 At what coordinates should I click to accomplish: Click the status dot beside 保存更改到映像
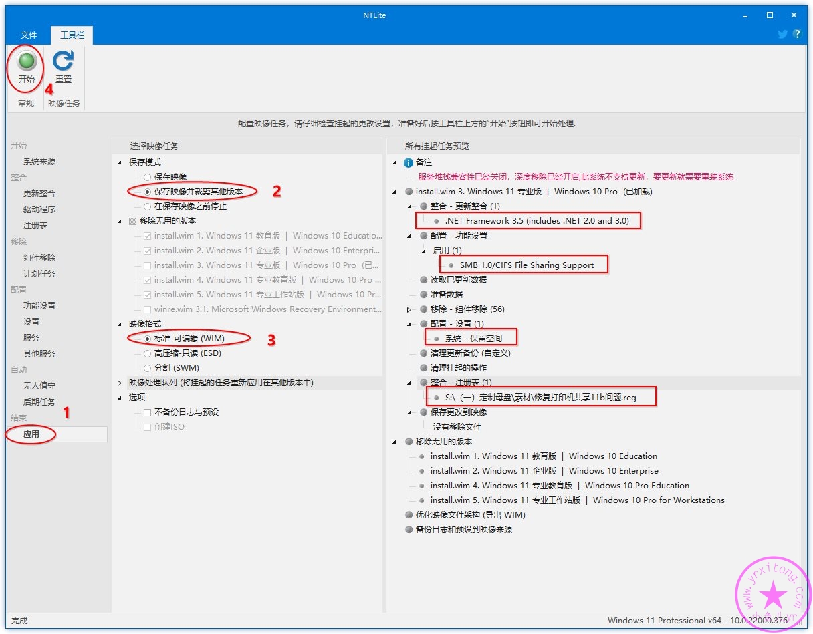[423, 412]
